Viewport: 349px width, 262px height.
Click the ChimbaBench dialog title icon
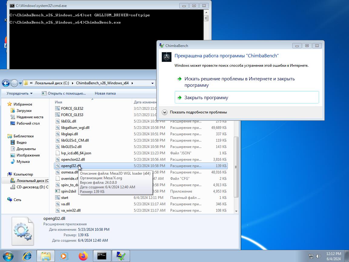click(x=162, y=46)
